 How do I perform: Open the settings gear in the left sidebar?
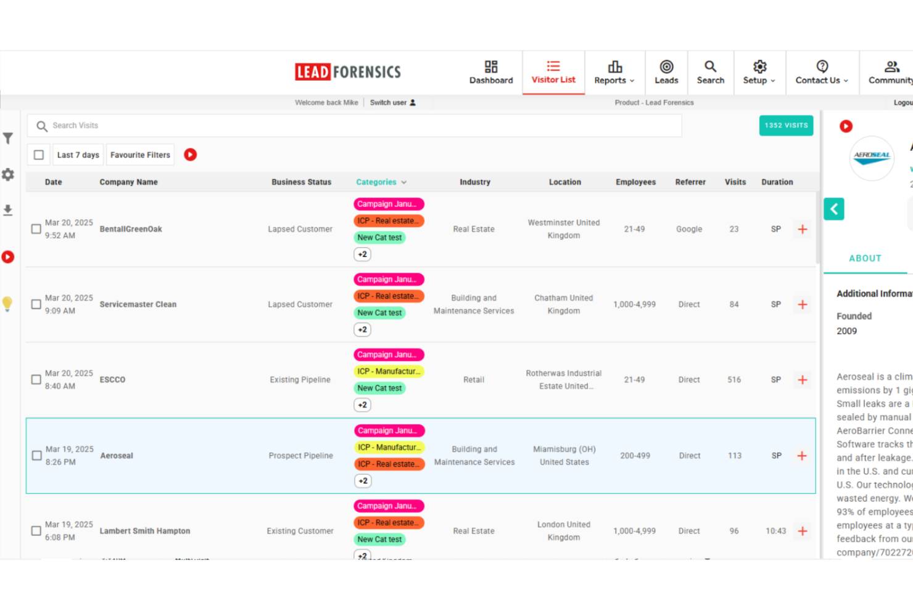tap(8, 175)
